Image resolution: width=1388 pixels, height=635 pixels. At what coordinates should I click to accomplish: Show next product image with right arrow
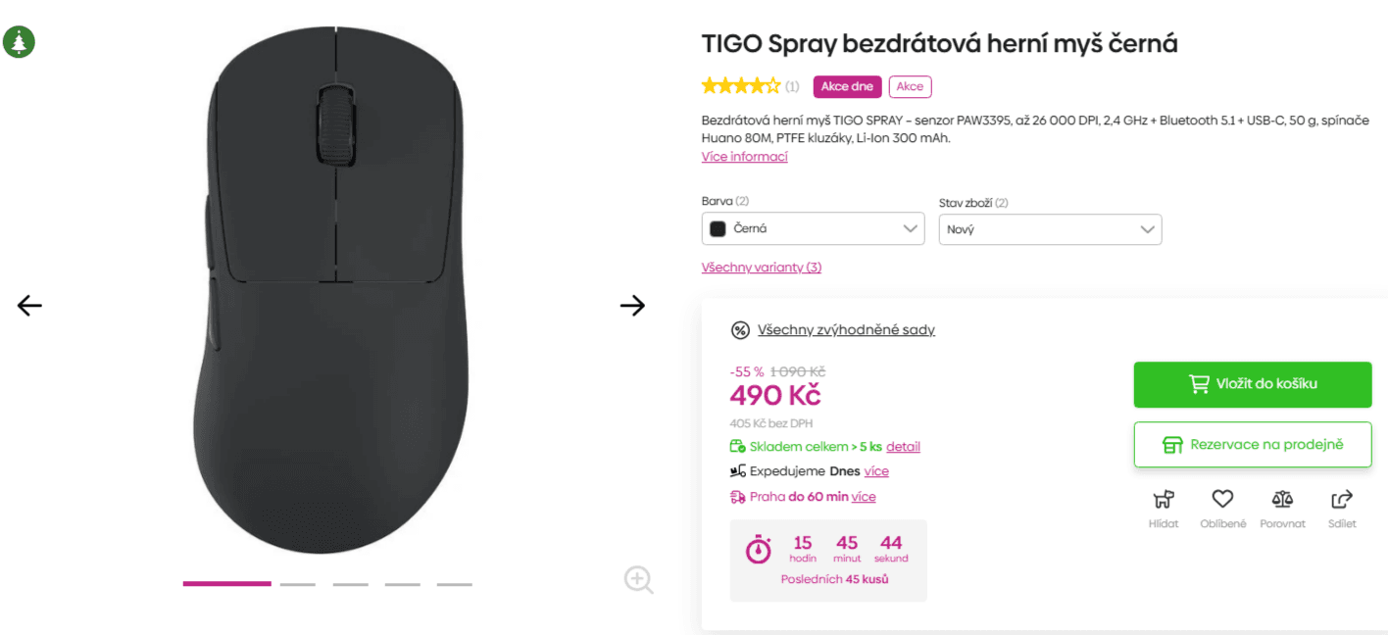pos(632,305)
